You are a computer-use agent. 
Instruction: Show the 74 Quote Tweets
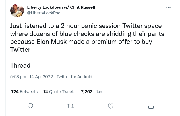tap(59, 92)
